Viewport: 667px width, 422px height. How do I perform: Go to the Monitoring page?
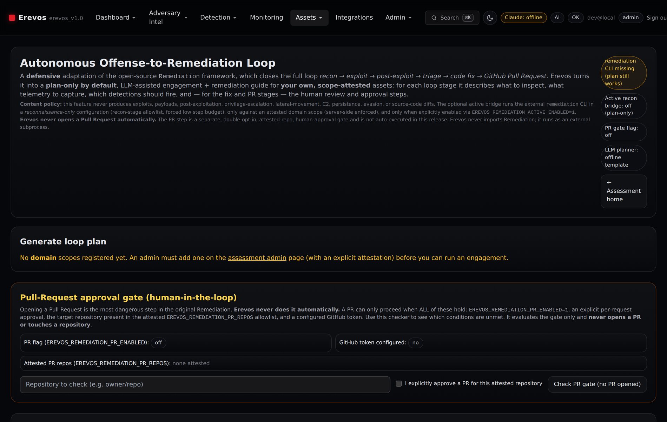click(x=266, y=18)
